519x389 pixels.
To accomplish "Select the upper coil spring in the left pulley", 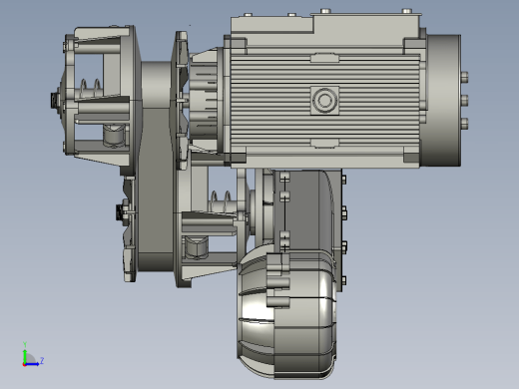I will (90, 88).
